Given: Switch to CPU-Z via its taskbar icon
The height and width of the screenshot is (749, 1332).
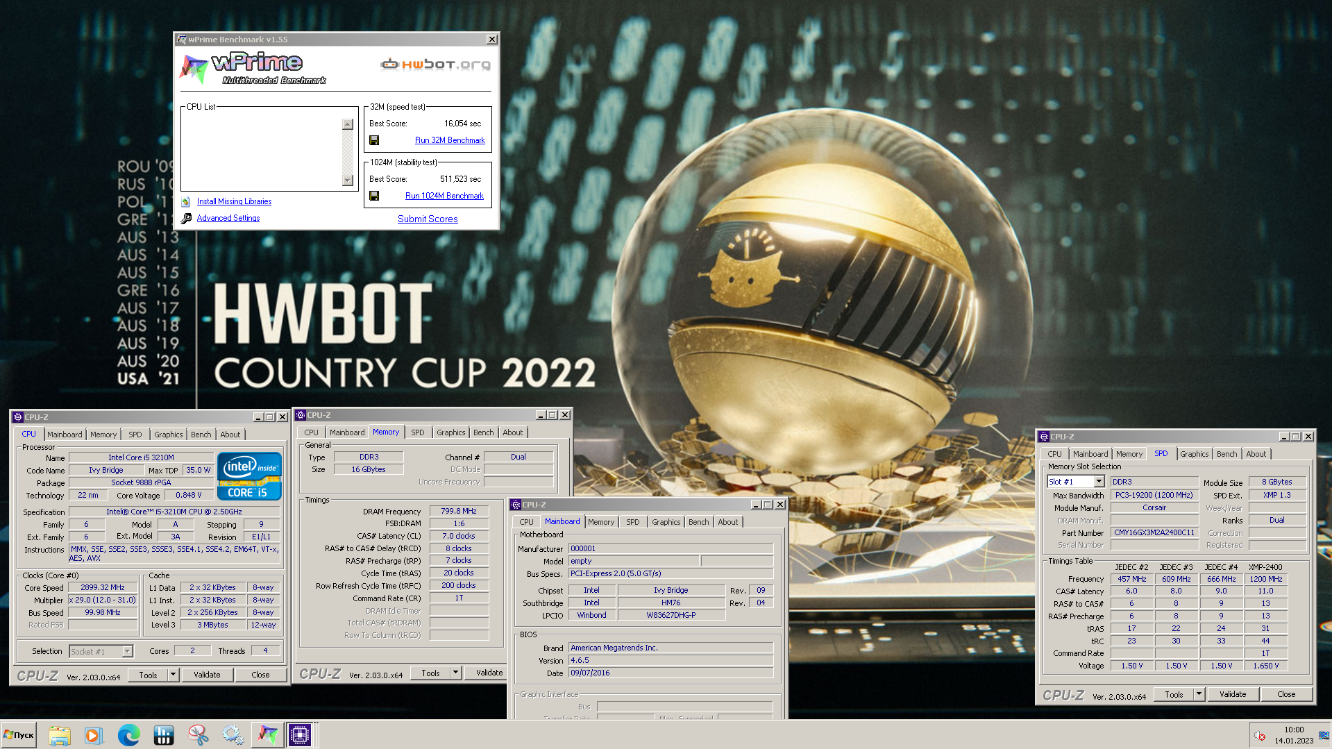Looking at the screenshot, I should tap(301, 735).
